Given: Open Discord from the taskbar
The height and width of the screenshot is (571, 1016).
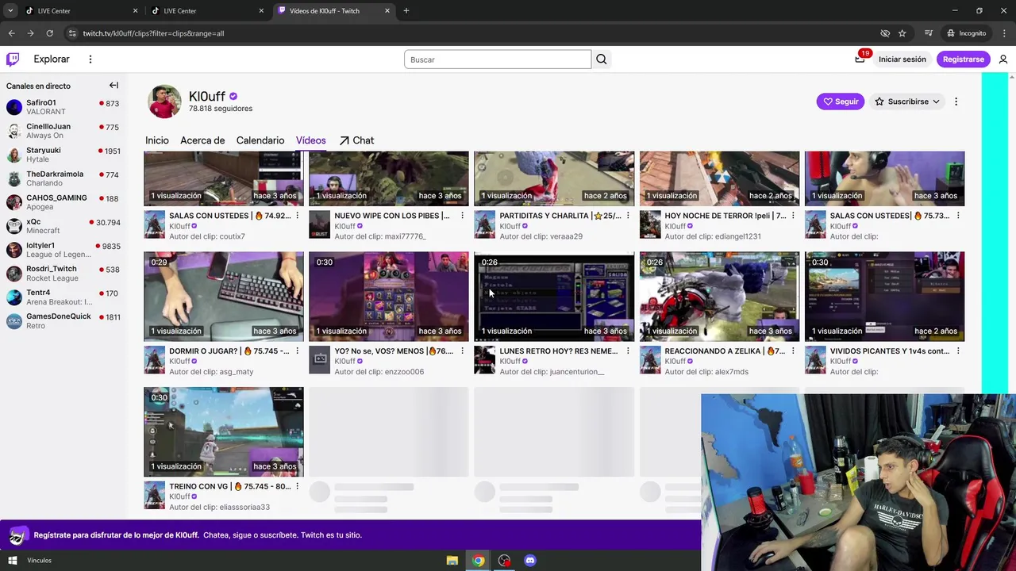Looking at the screenshot, I should coord(530,561).
